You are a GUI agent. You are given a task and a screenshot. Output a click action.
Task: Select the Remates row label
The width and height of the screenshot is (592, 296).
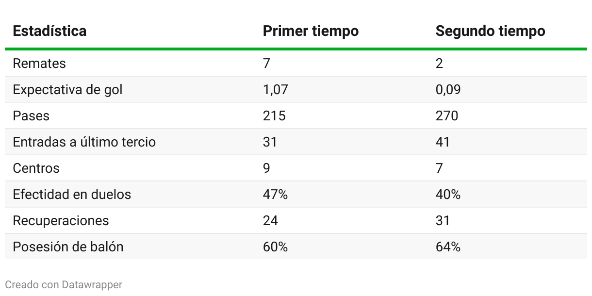[x=39, y=64]
